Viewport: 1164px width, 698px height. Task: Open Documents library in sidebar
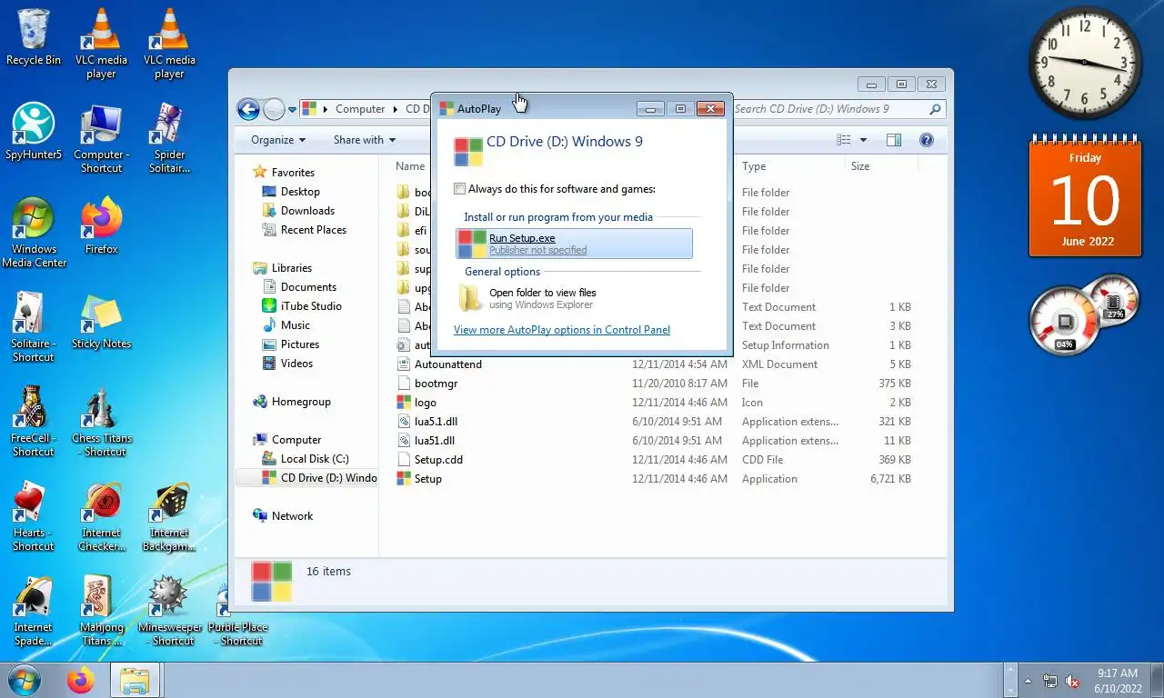(x=308, y=287)
